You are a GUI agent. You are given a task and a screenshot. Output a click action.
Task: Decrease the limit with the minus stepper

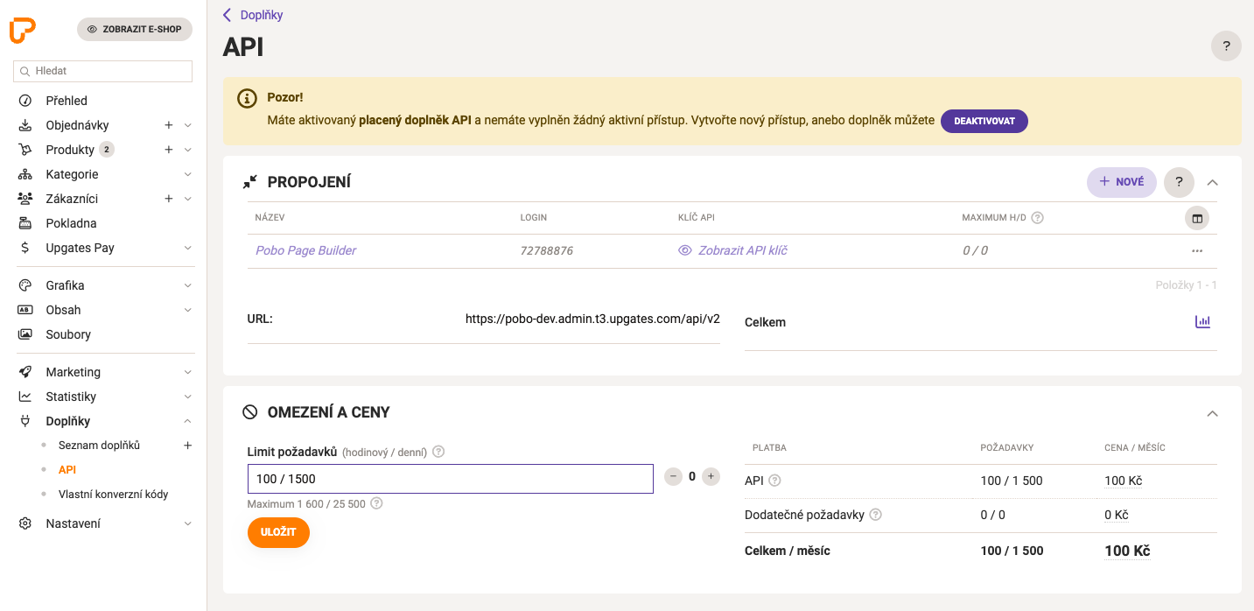(x=673, y=476)
